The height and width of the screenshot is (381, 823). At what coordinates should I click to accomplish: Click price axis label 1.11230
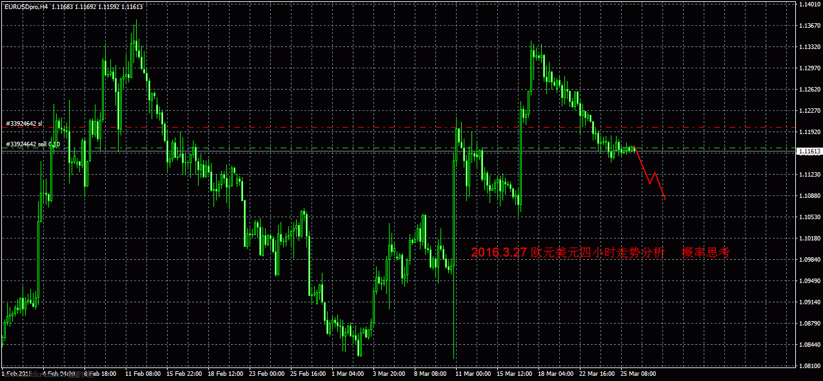coord(811,175)
